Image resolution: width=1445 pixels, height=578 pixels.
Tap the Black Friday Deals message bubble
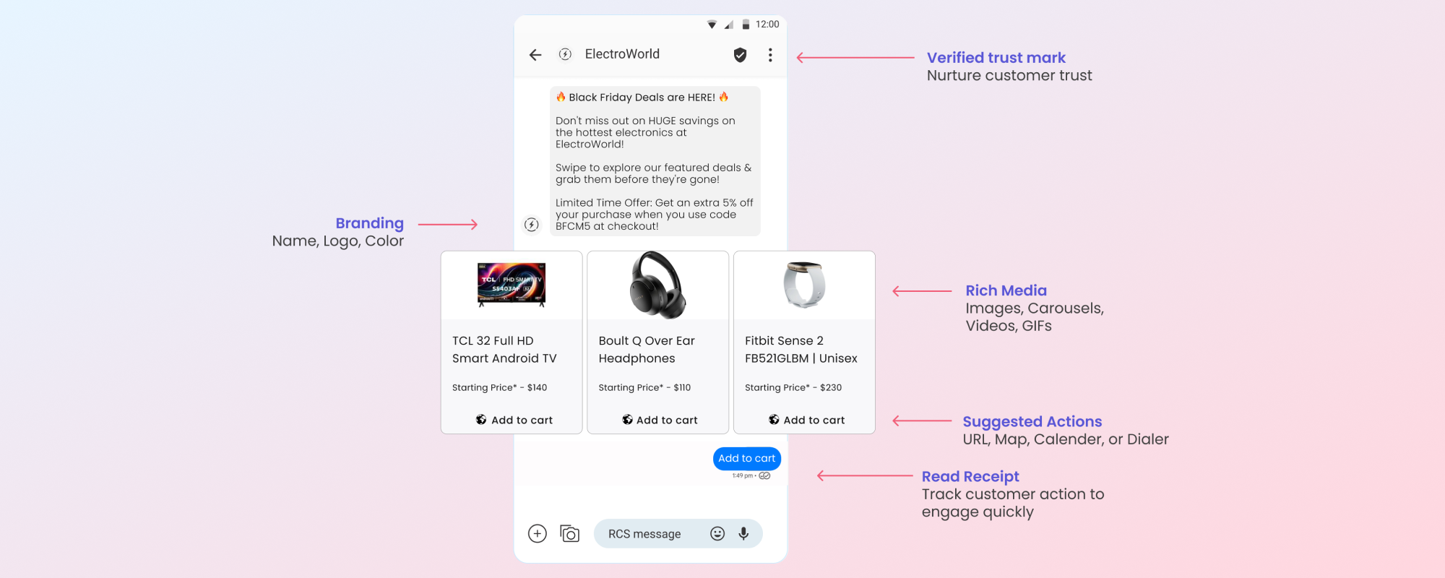click(655, 161)
